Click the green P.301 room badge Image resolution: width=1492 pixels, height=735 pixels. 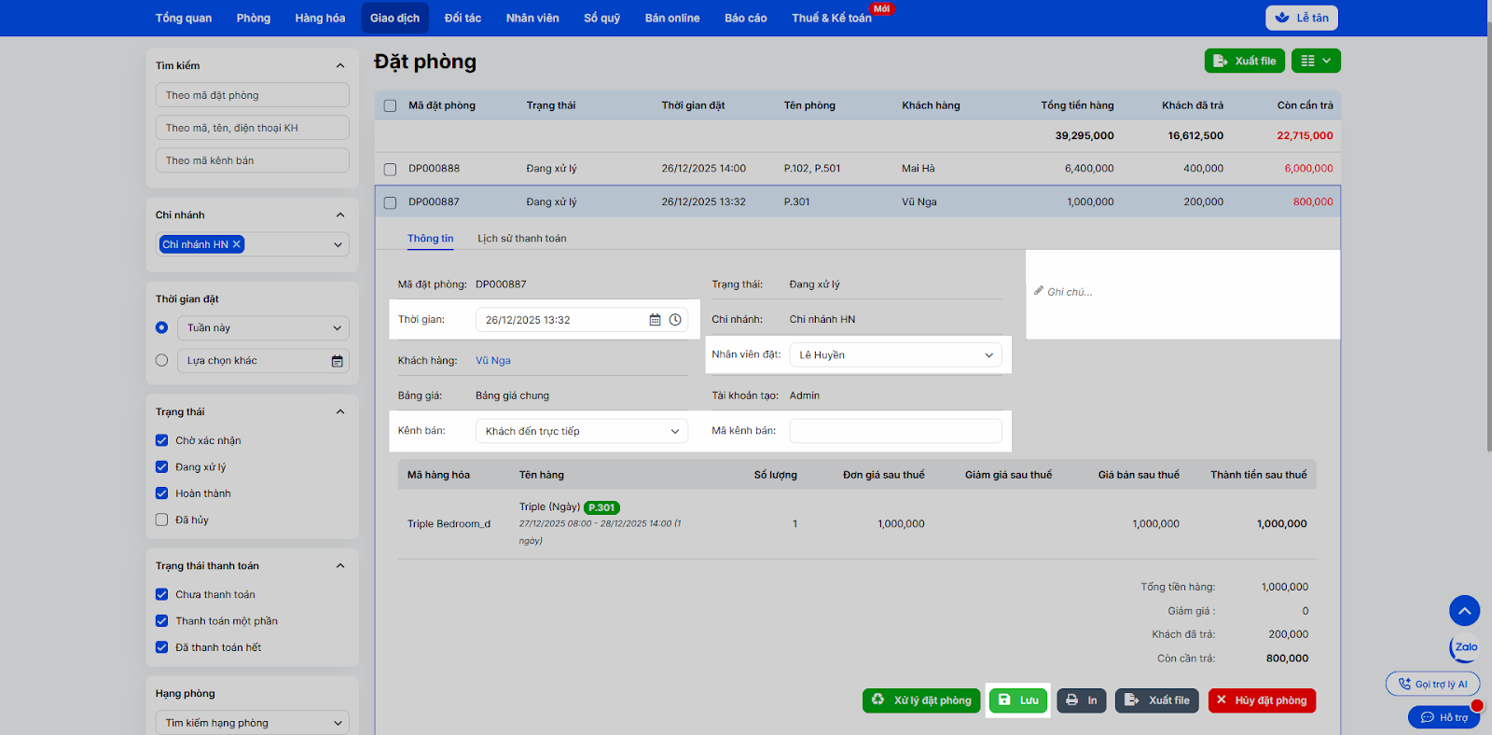coord(601,507)
